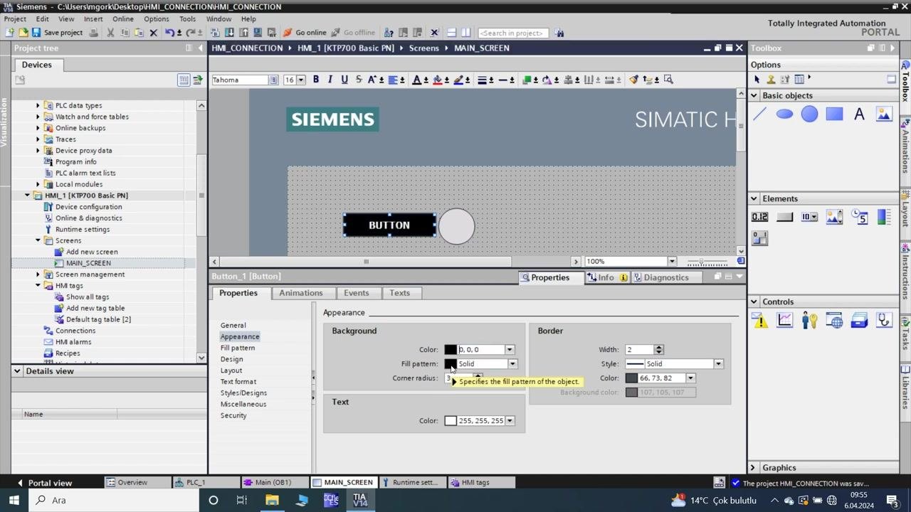Open the Info inspector tab
This screenshot has height=512, width=911.
(x=606, y=277)
